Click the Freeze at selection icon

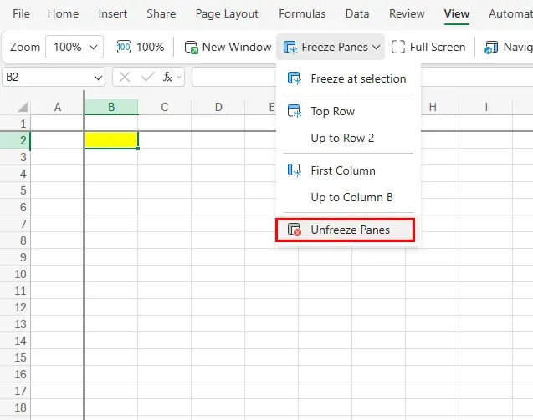pyautogui.click(x=294, y=78)
